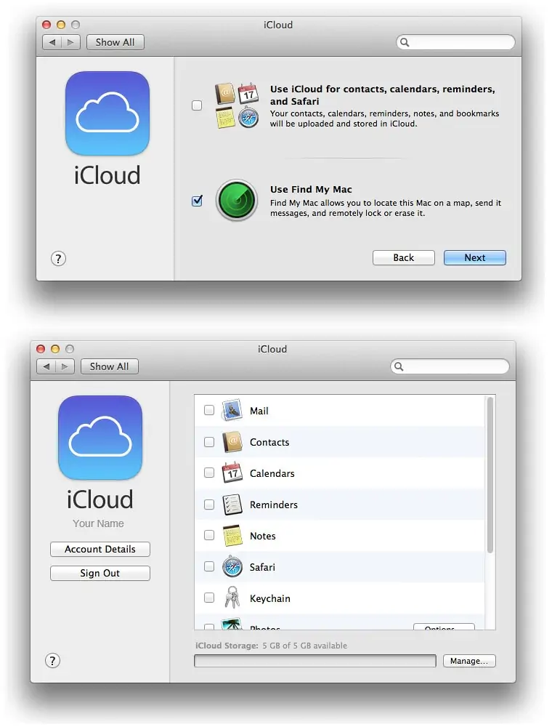552x727 pixels.
Task: Check the Calendars checkbox
Action: point(209,473)
